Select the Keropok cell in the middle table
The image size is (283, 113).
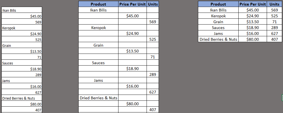(x=98, y=28)
